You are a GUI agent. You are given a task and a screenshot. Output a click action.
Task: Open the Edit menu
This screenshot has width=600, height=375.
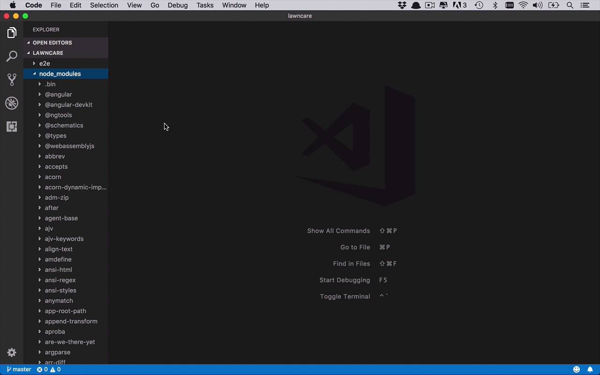point(75,5)
